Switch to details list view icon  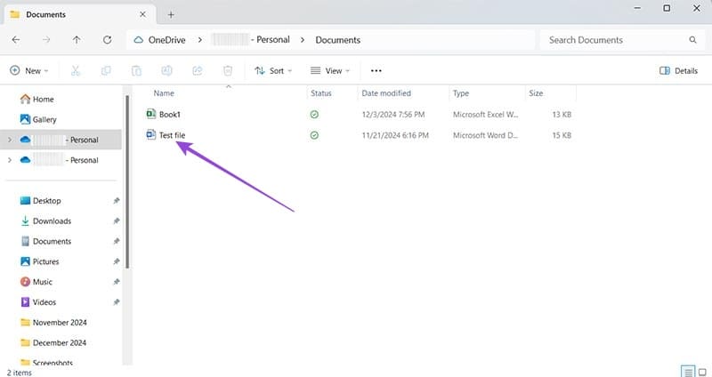click(x=686, y=371)
